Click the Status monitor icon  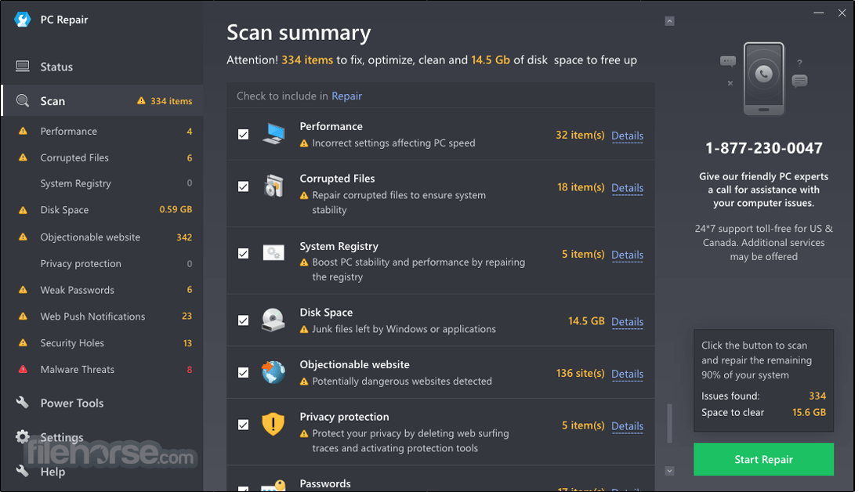23,67
